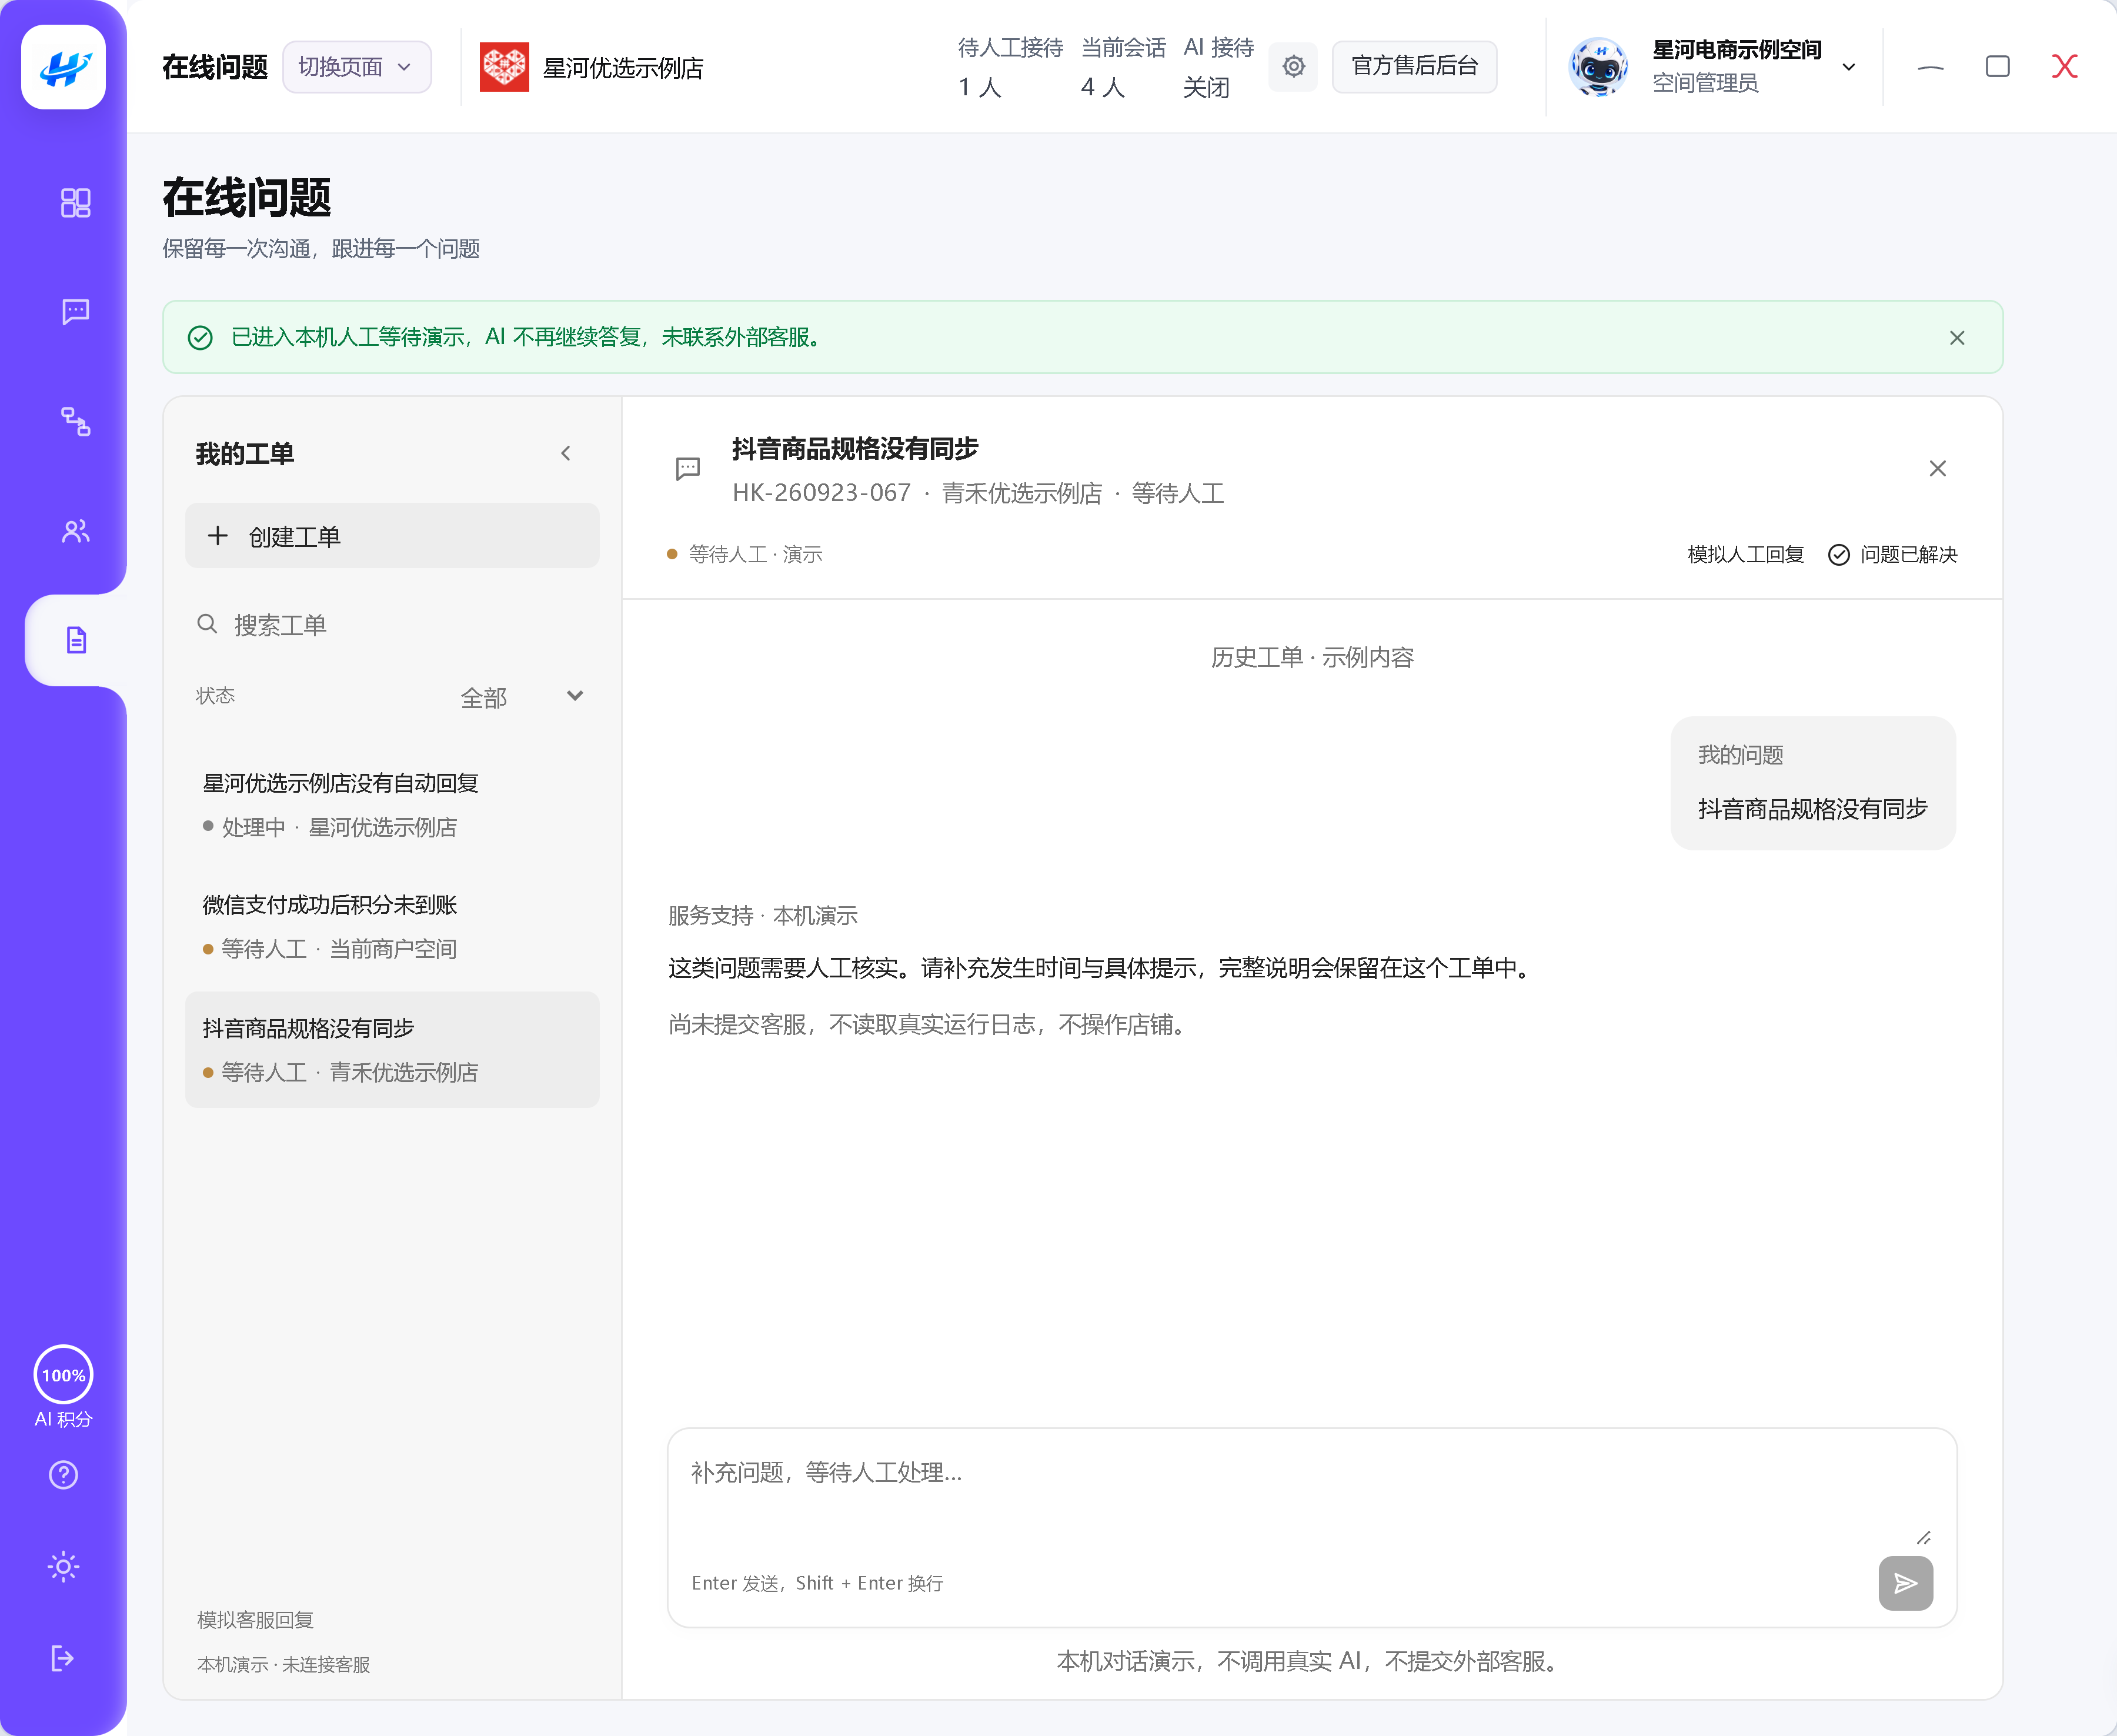Select the ticket 抖音商品规格没有同步 in list

tap(392, 1050)
